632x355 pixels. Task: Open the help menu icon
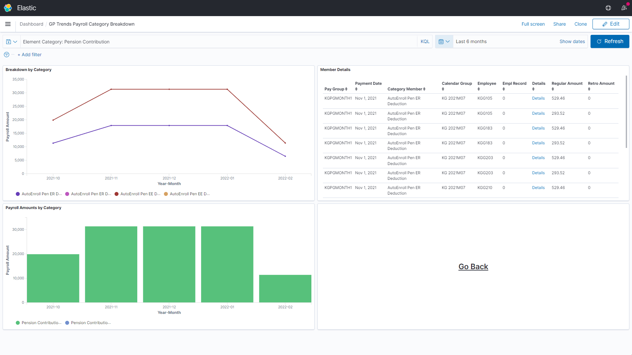(608, 8)
